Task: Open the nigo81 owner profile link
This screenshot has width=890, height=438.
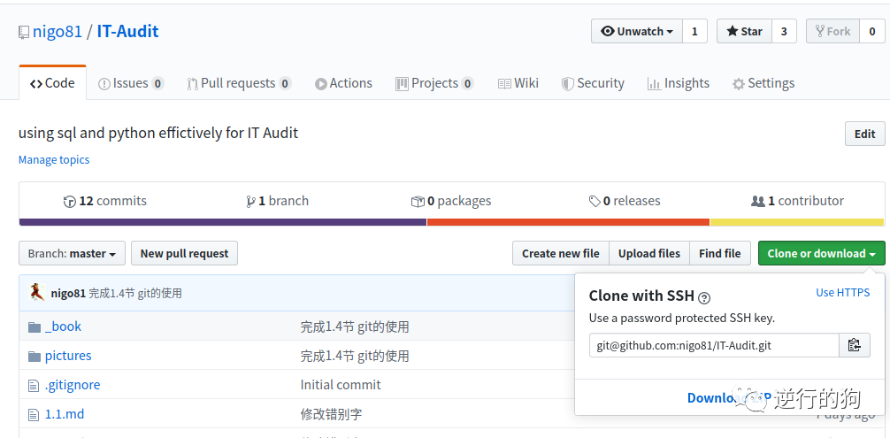Action: tap(58, 31)
